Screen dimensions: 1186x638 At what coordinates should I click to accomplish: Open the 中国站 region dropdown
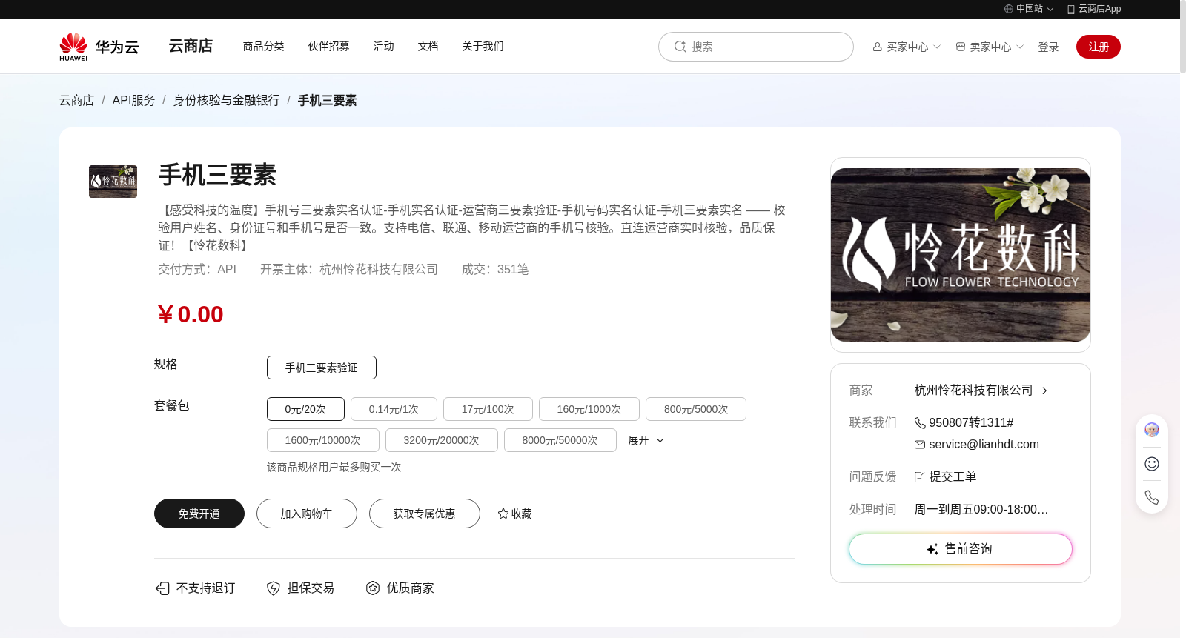1029,9
